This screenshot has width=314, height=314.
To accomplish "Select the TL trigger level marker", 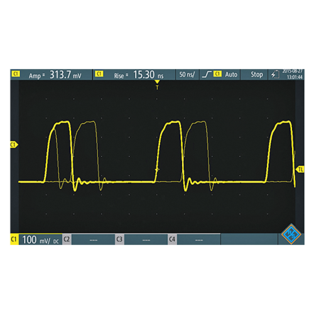I will (x=300, y=169).
